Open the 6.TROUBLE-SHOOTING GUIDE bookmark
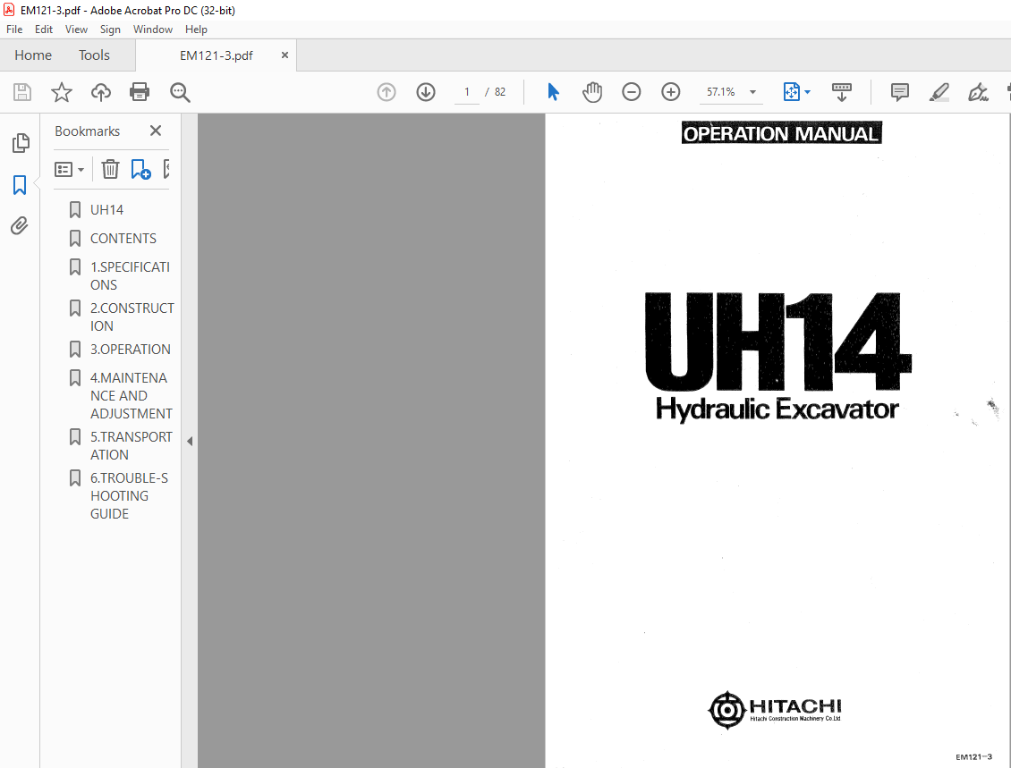Image resolution: width=1011 pixels, height=768 pixels. tap(129, 496)
